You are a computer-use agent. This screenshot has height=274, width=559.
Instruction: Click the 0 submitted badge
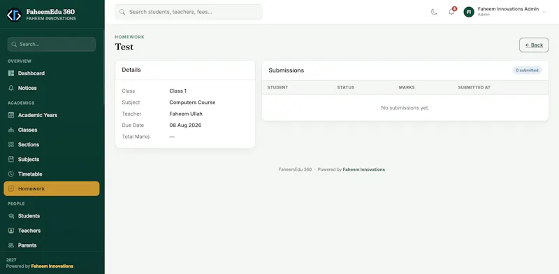coord(527,70)
